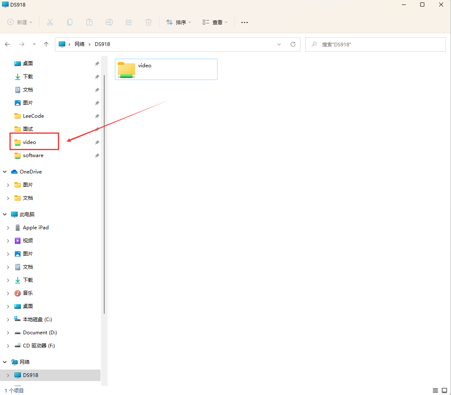Open 下载 in quick access
Viewport: 451px width, 395px height.
pos(28,76)
